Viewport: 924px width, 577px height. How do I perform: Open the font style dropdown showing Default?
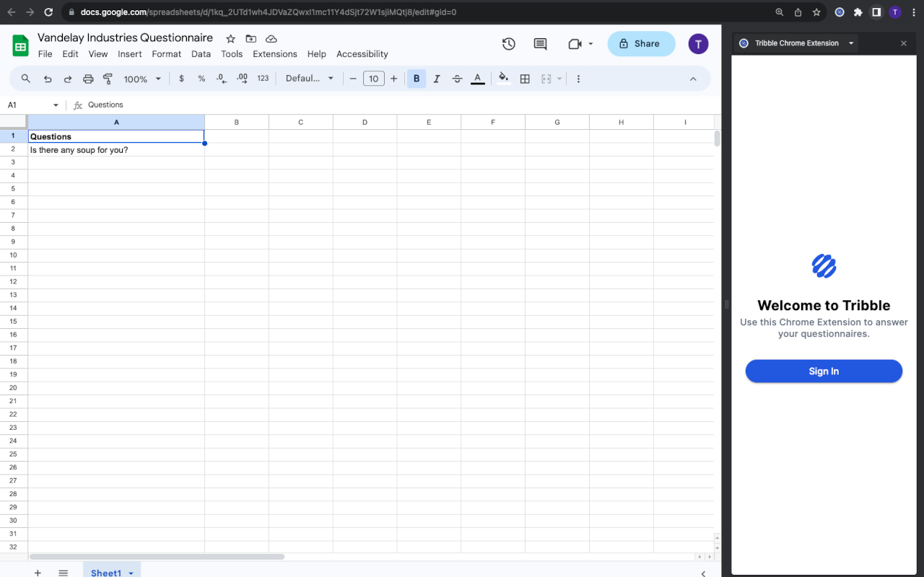tap(309, 78)
